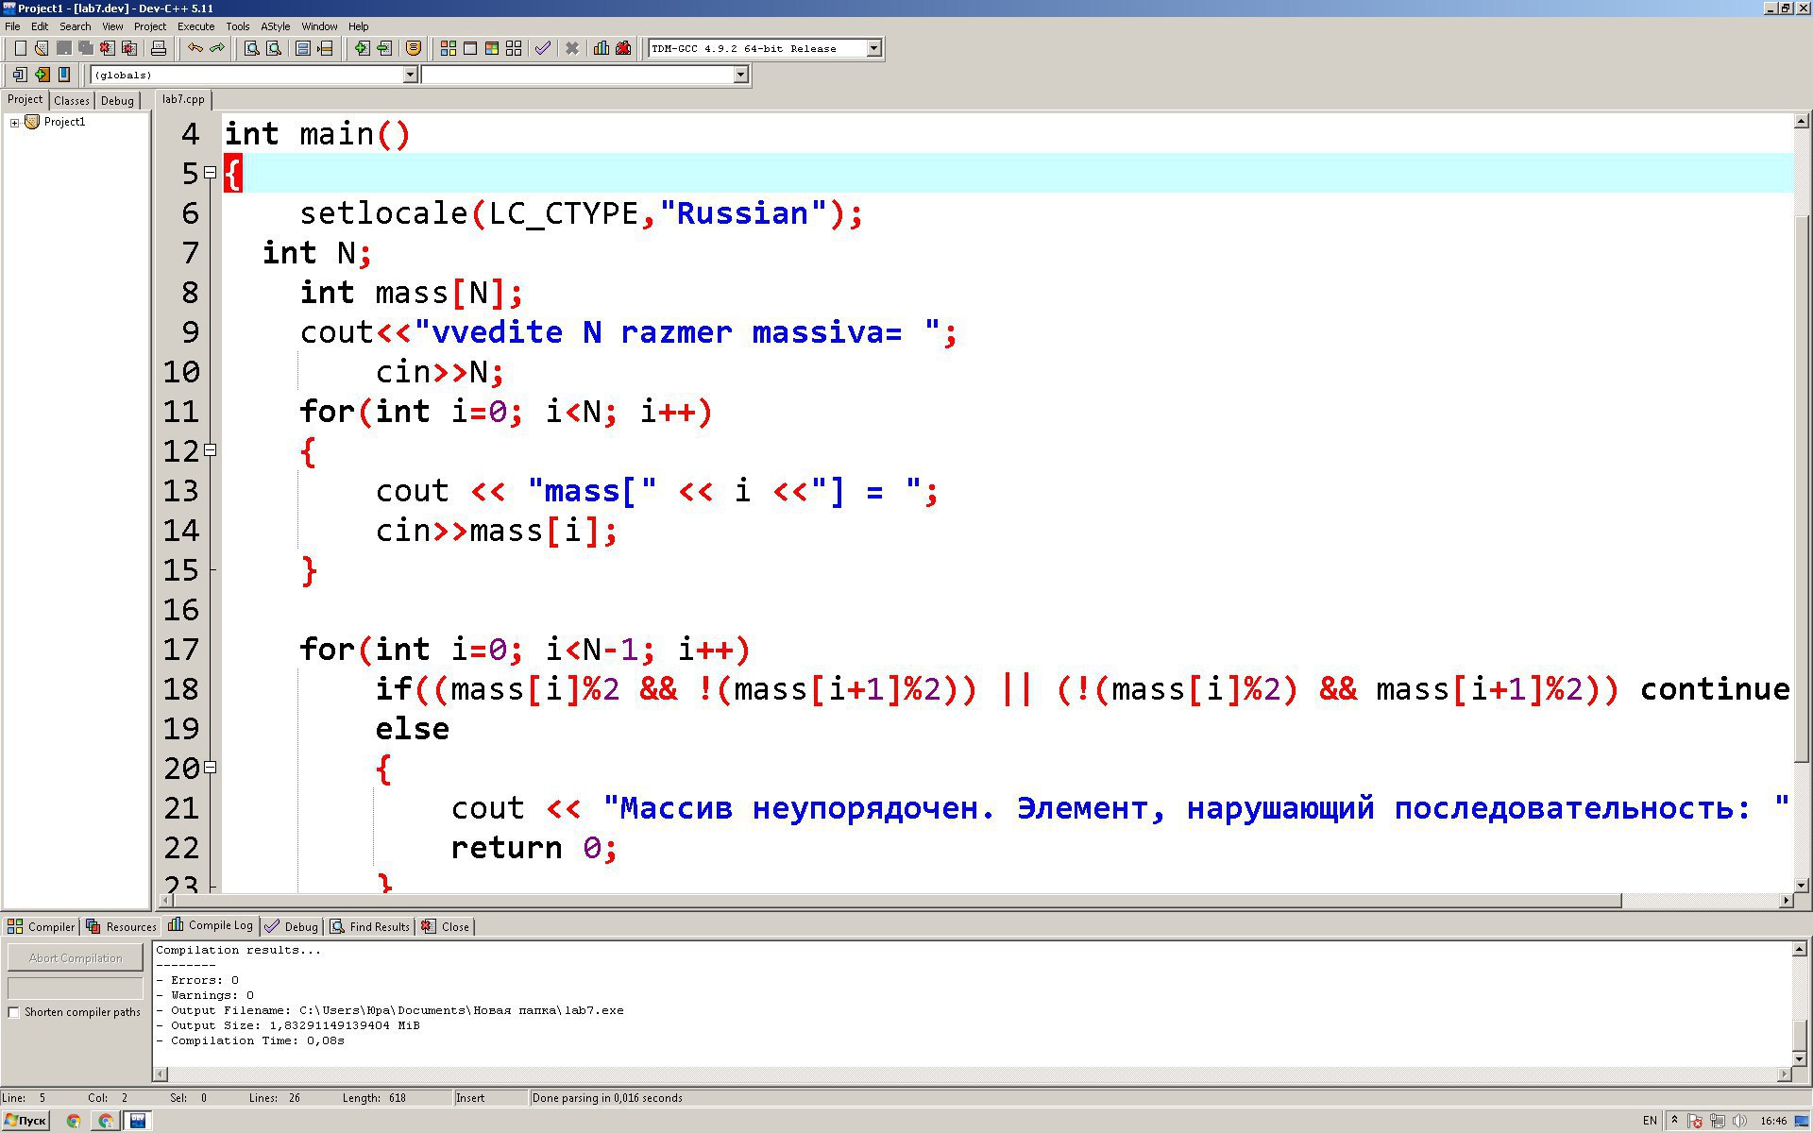Image resolution: width=1813 pixels, height=1133 pixels.
Task: Click the New file toolbar icon
Action: coord(20,48)
